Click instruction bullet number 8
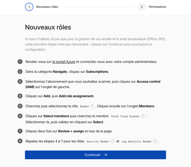 20,141
